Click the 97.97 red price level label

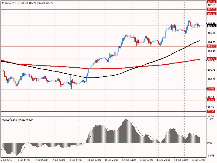click(x=211, y=111)
